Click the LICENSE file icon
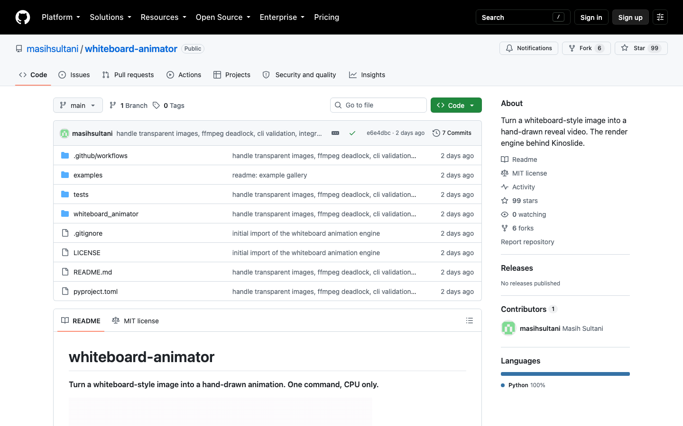The width and height of the screenshot is (683, 426). [x=65, y=252]
